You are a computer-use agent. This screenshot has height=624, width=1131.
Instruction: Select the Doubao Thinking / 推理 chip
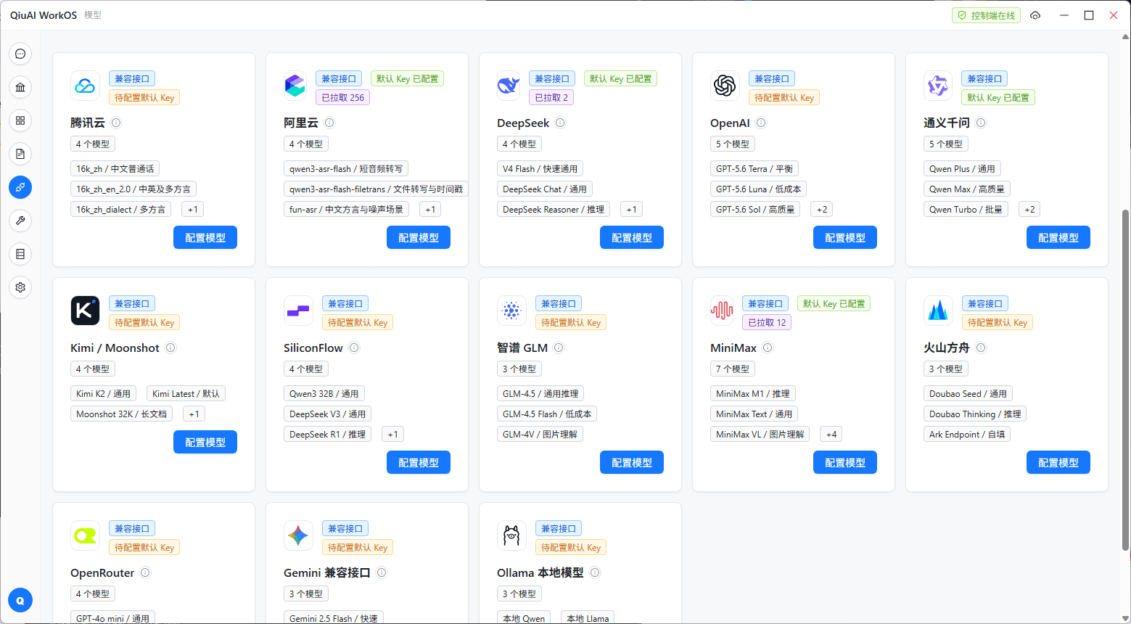tap(975, 414)
